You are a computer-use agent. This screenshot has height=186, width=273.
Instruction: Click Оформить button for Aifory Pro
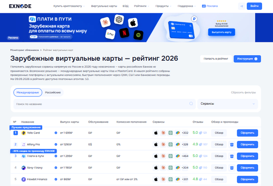click(x=247, y=144)
